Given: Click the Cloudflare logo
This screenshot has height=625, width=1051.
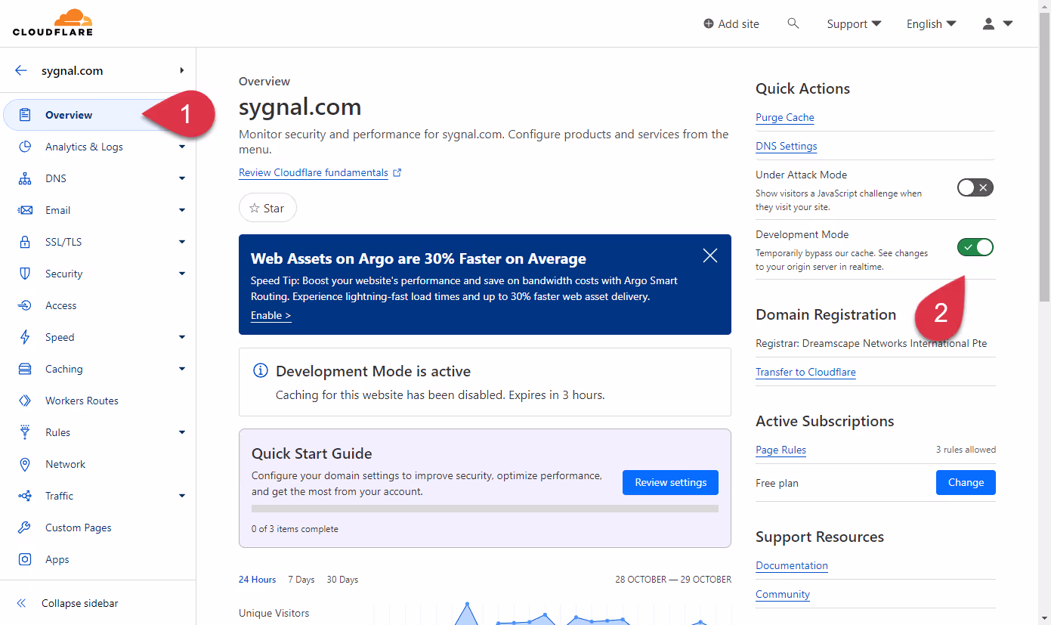Looking at the screenshot, I should click(x=53, y=23).
